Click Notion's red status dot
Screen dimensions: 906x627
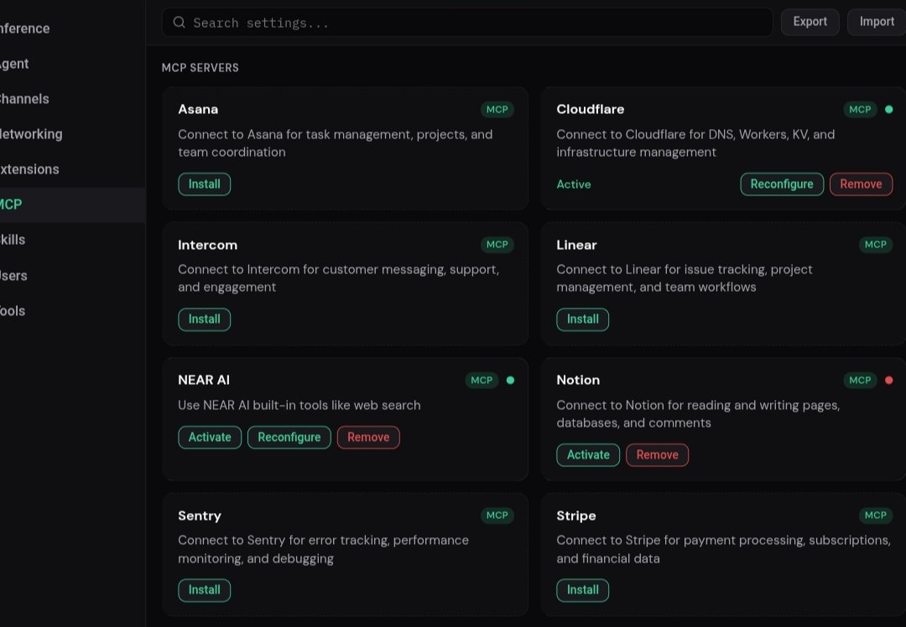(888, 380)
